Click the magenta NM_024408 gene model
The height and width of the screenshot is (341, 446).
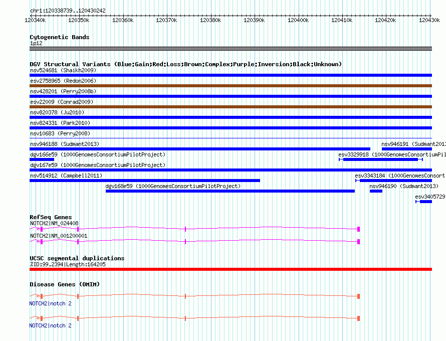pyautogui.click(x=195, y=229)
